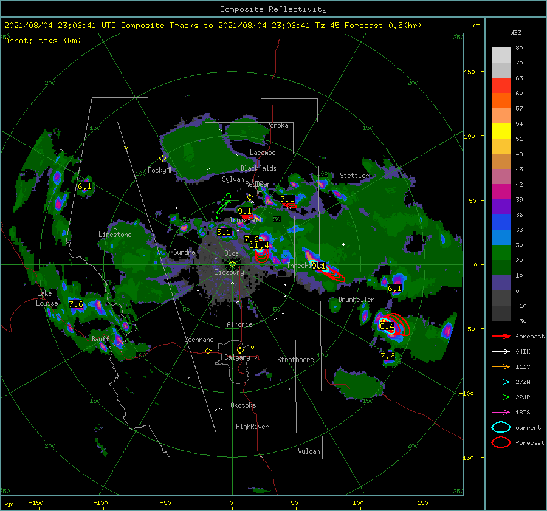This screenshot has height=511, width=547.
Task: Click the Sundre city label
Action: tap(184, 252)
